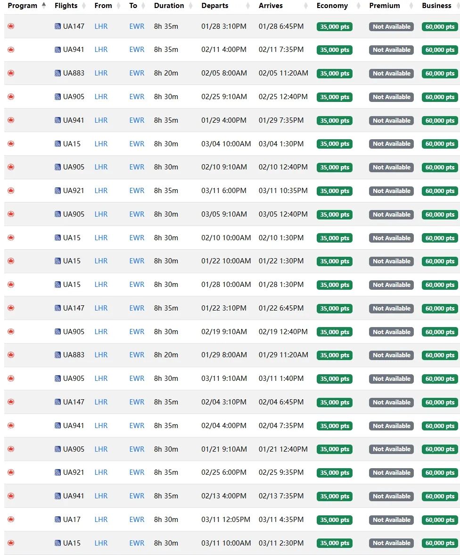Image resolution: width=460 pixels, height=555 pixels.
Task: Click the Aeroplan icon in the UA883 01/29 row
Action: pos(11,355)
